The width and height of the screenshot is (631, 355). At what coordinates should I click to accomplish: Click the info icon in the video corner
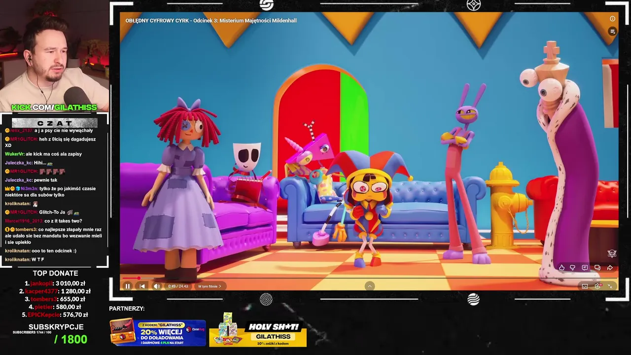tap(612, 19)
